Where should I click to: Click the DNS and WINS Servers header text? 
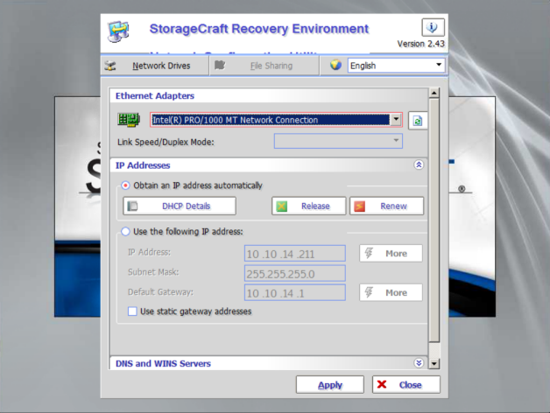[163, 363]
